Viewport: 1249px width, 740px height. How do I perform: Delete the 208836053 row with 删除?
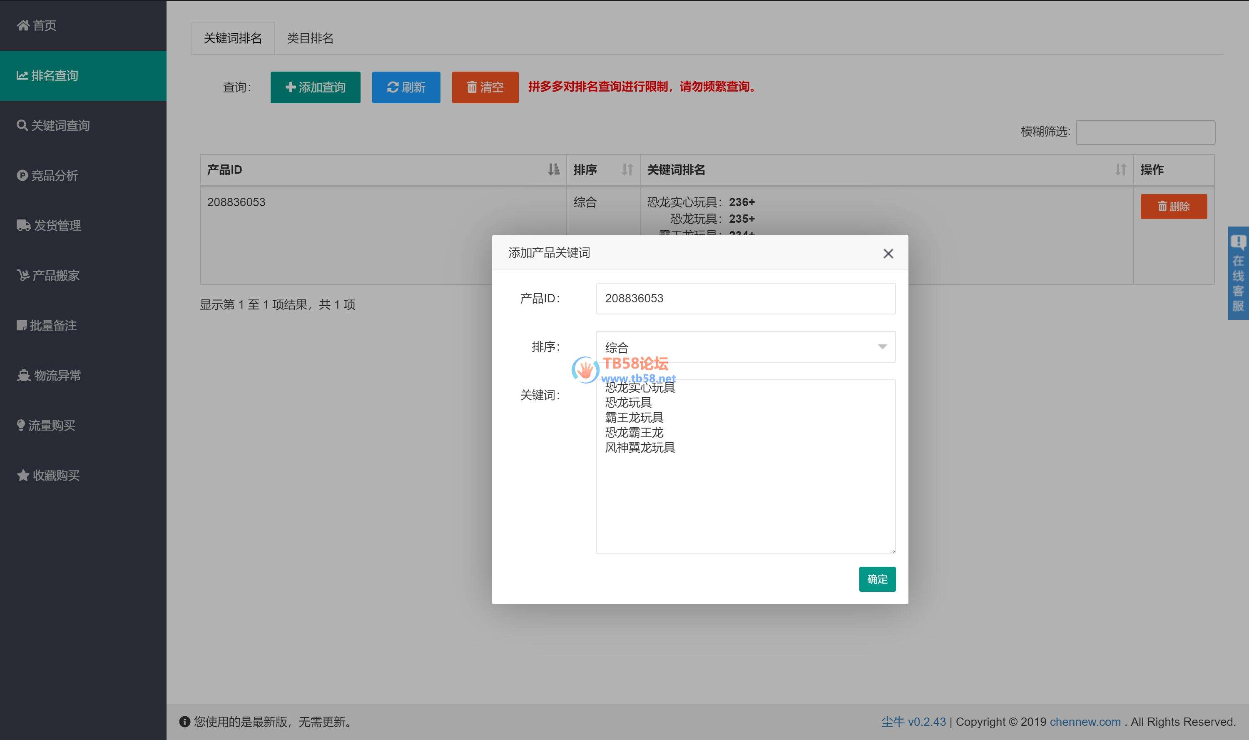[x=1174, y=207]
